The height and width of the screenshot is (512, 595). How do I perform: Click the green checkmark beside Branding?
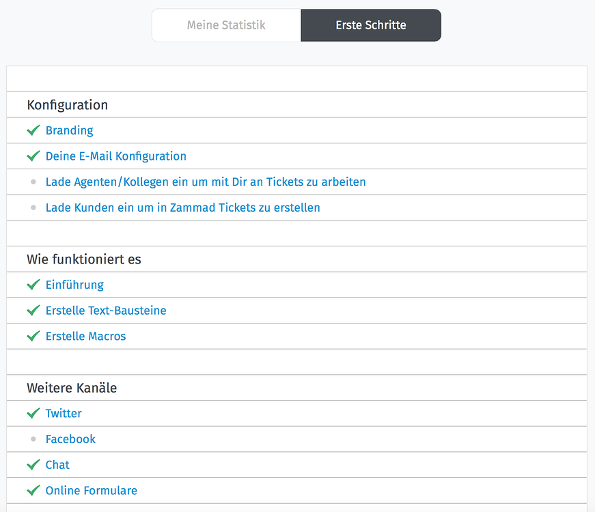coord(33,130)
